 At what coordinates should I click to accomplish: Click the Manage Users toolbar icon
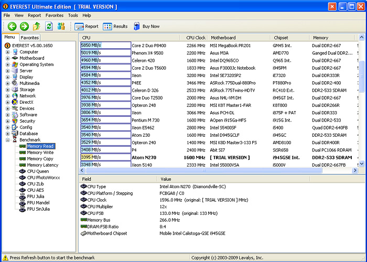[x=61, y=26]
